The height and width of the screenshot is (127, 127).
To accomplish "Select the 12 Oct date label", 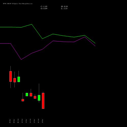I will pos(22,121).
